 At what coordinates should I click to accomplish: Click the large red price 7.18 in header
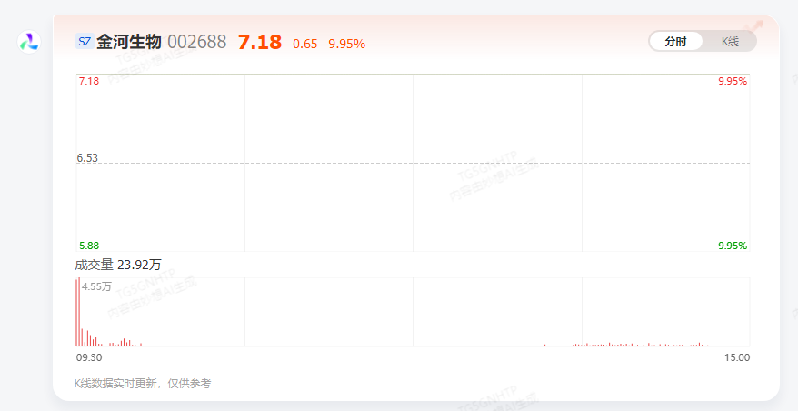[260, 42]
